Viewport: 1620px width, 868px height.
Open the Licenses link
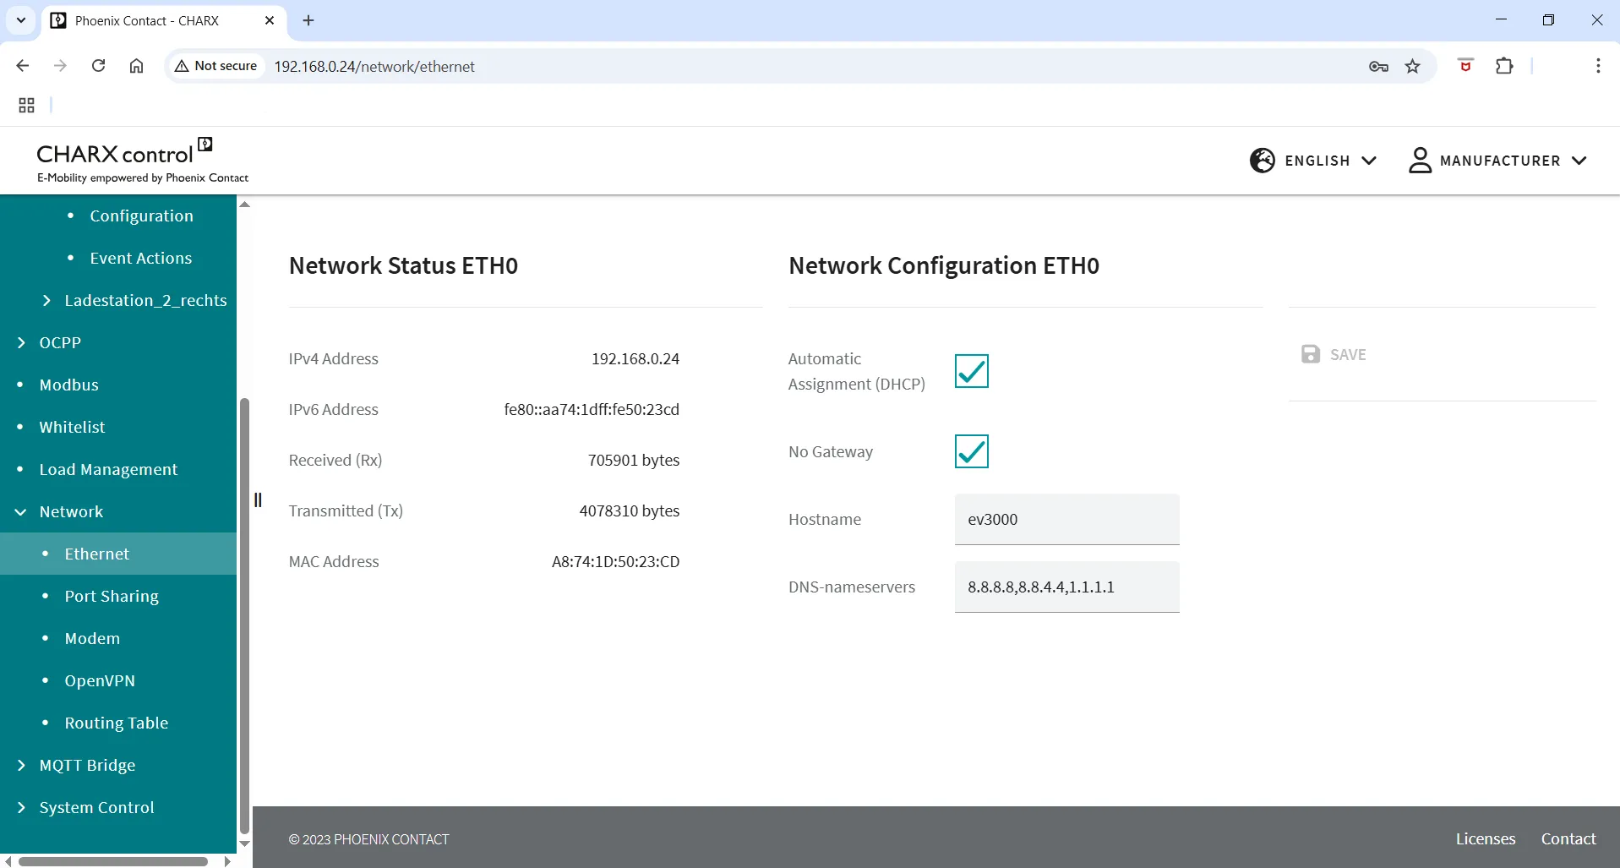click(x=1485, y=838)
